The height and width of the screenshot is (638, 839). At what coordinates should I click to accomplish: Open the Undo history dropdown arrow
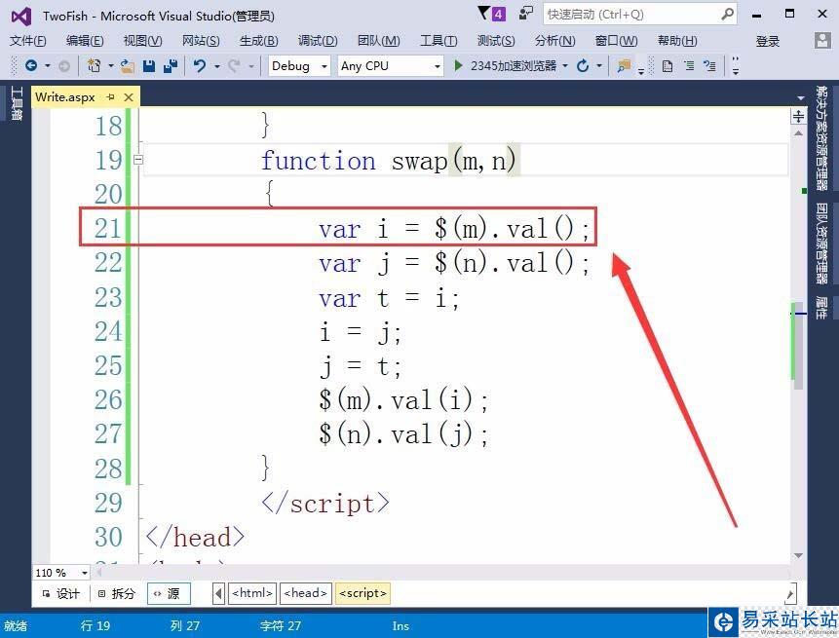[x=217, y=66]
